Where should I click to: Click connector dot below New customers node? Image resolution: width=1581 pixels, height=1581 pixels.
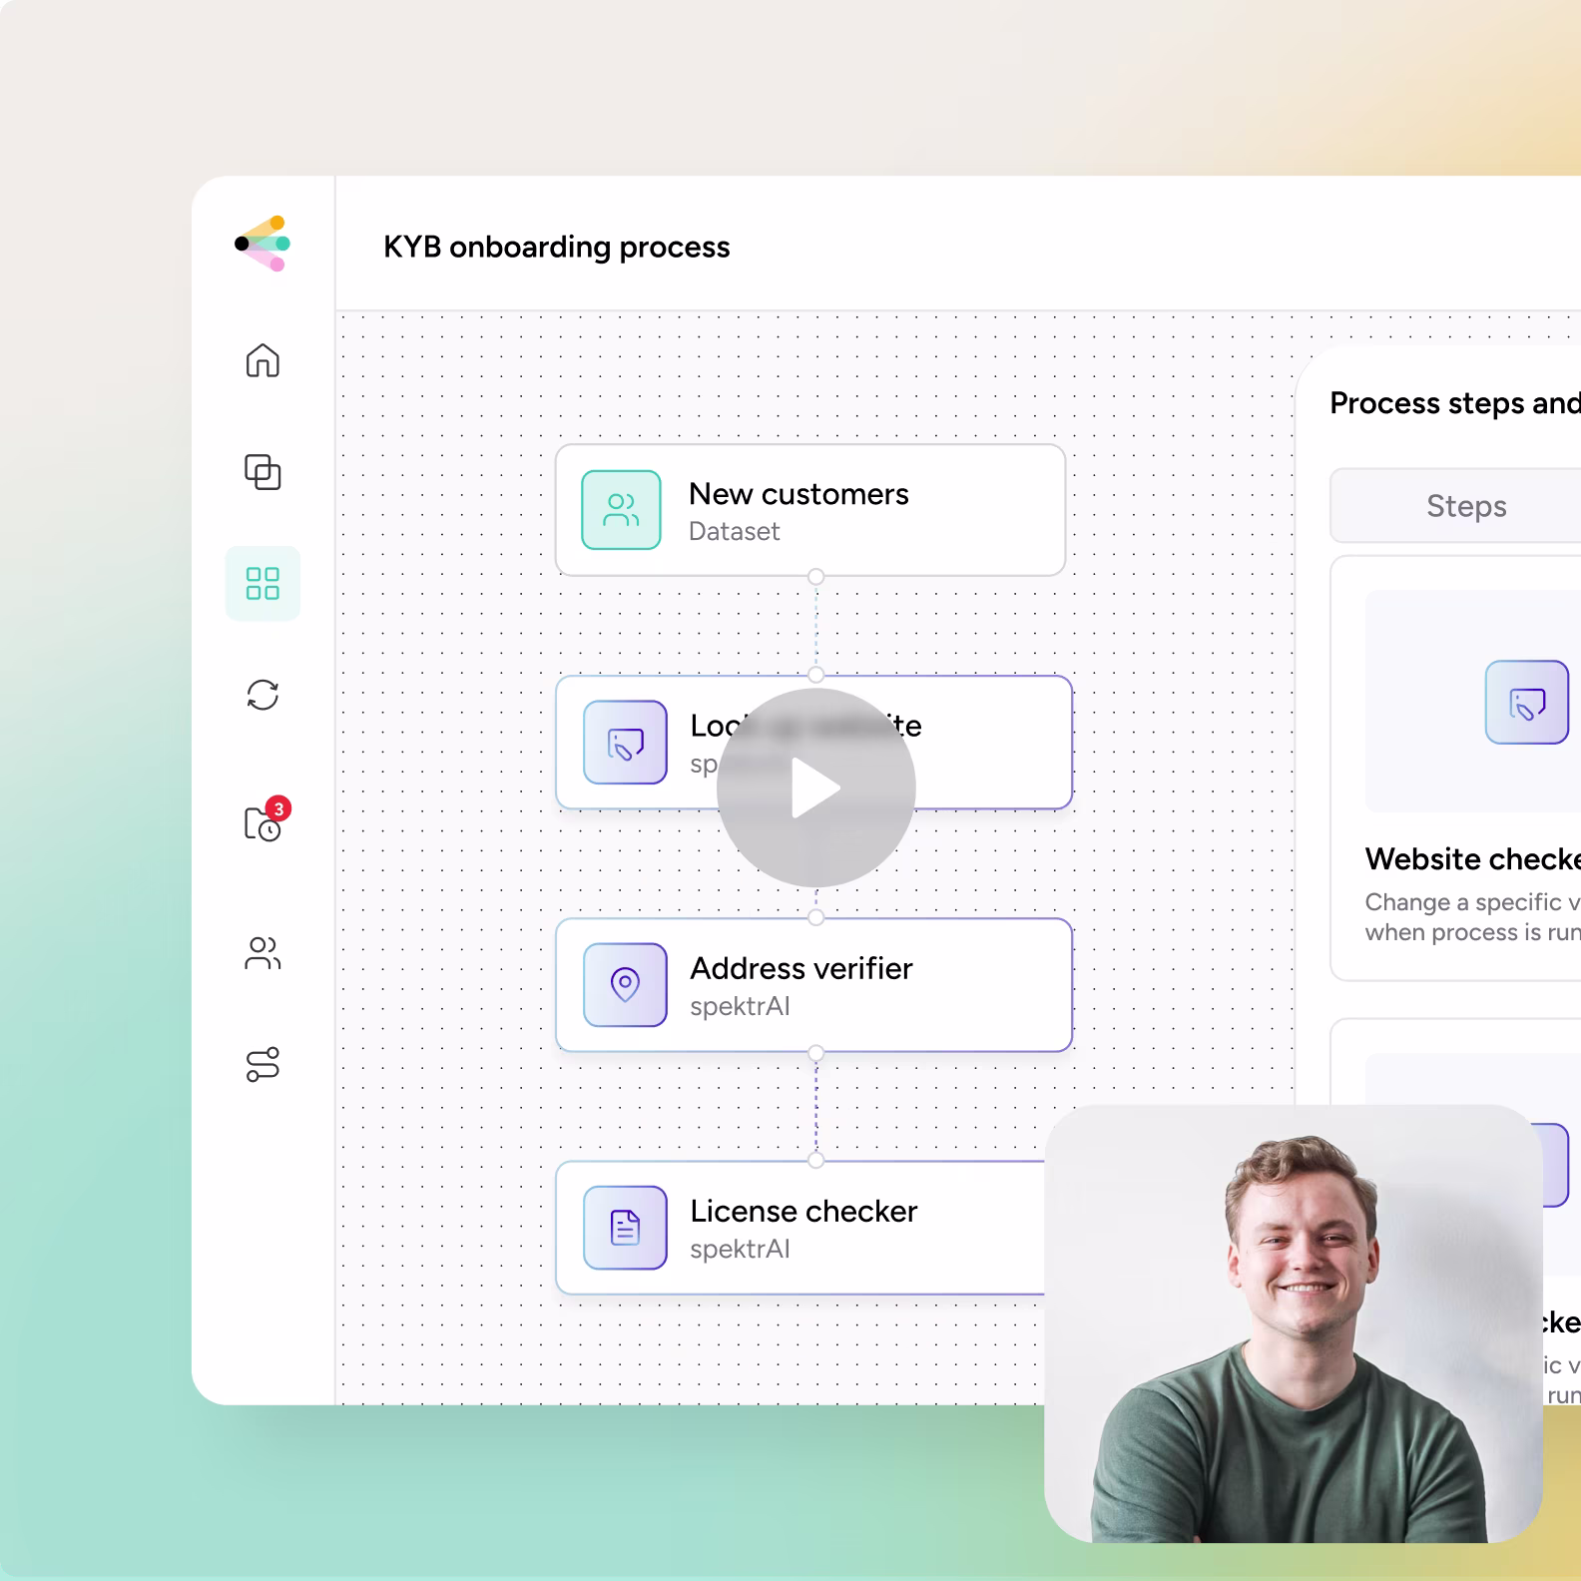point(816,577)
